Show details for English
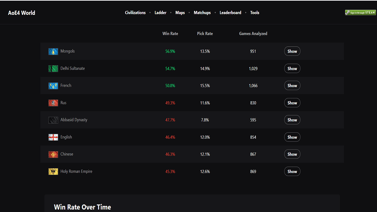Image resolution: width=377 pixels, height=212 pixels. tap(292, 137)
